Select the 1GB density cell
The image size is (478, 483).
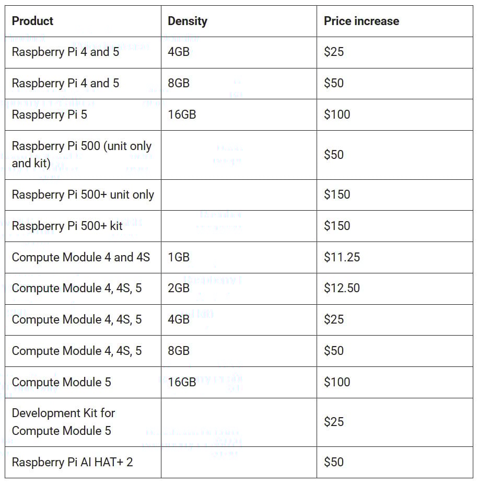[179, 257]
